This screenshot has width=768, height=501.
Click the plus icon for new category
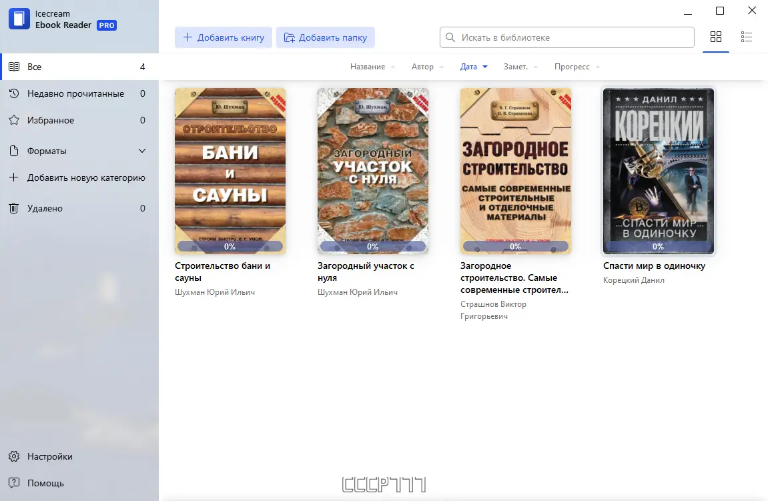(x=14, y=177)
